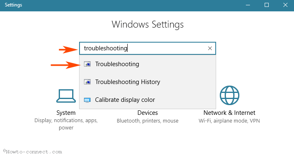Click the Devices category label
The width and height of the screenshot is (294, 155).
coord(148,113)
